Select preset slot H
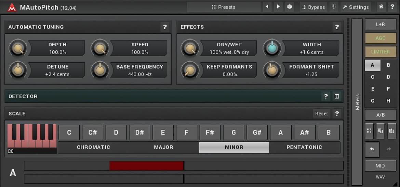The height and width of the screenshot is (187, 400). coord(388,101)
